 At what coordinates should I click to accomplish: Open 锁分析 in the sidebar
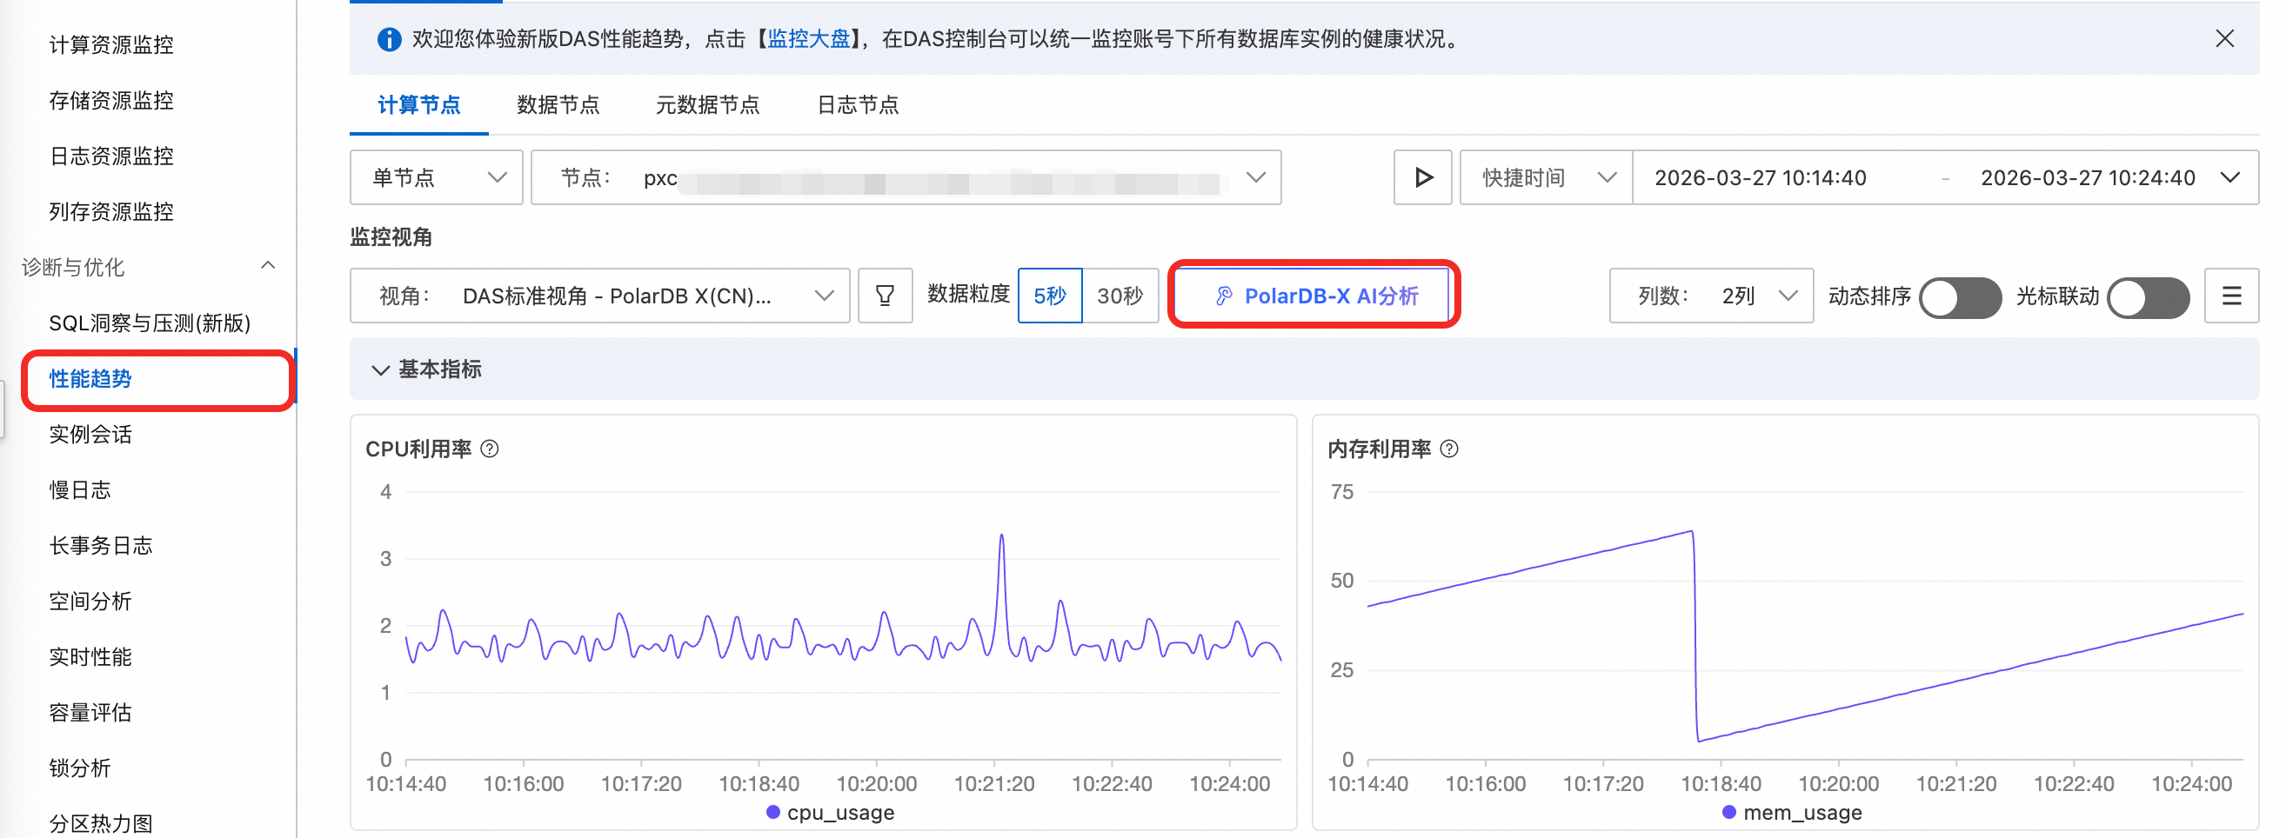tap(80, 768)
